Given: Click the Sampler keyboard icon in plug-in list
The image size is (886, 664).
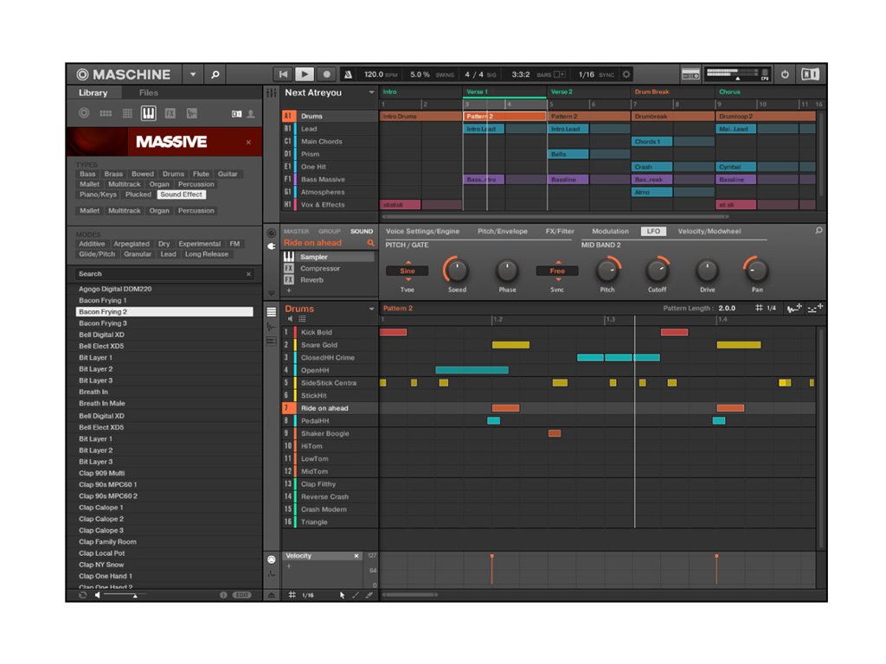Looking at the screenshot, I should tap(289, 257).
